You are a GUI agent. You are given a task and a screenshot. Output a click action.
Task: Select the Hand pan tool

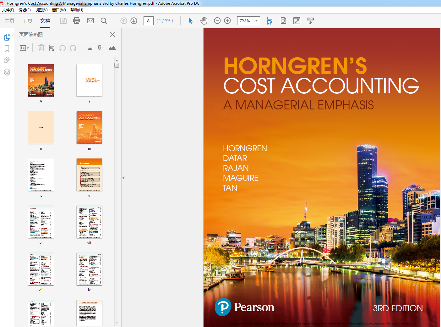pos(204,21)
